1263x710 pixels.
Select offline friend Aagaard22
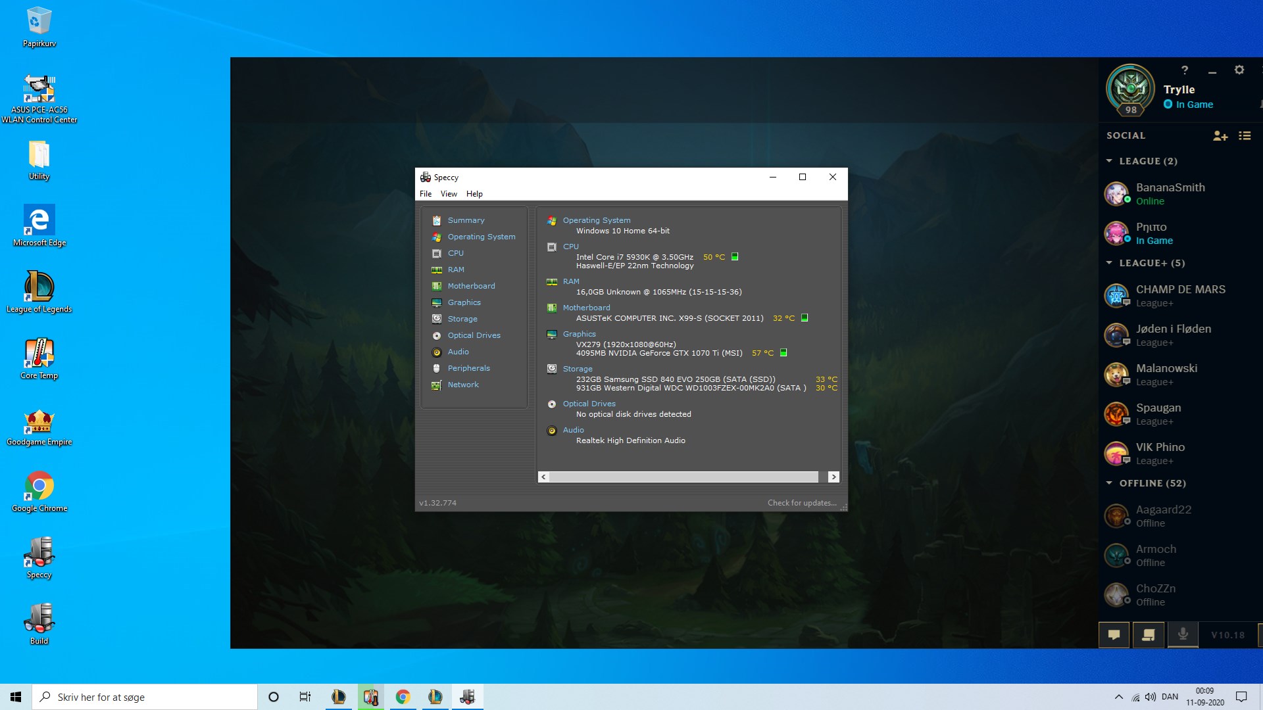point(1181,516)
